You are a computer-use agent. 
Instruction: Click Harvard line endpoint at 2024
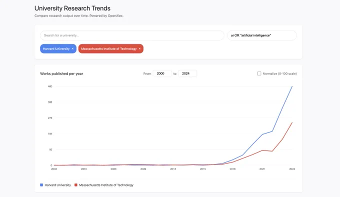click(x=292, y=86)
